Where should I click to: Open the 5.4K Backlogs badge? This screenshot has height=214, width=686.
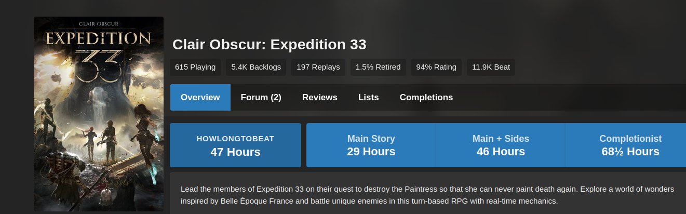pyautogui.click(x=256, y=67)
